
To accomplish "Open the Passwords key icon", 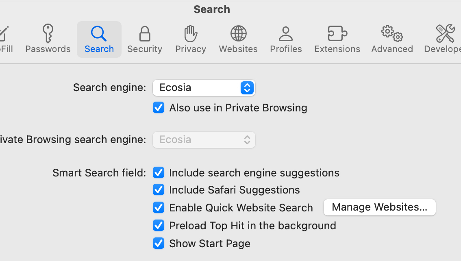I will tap(48, 33).
